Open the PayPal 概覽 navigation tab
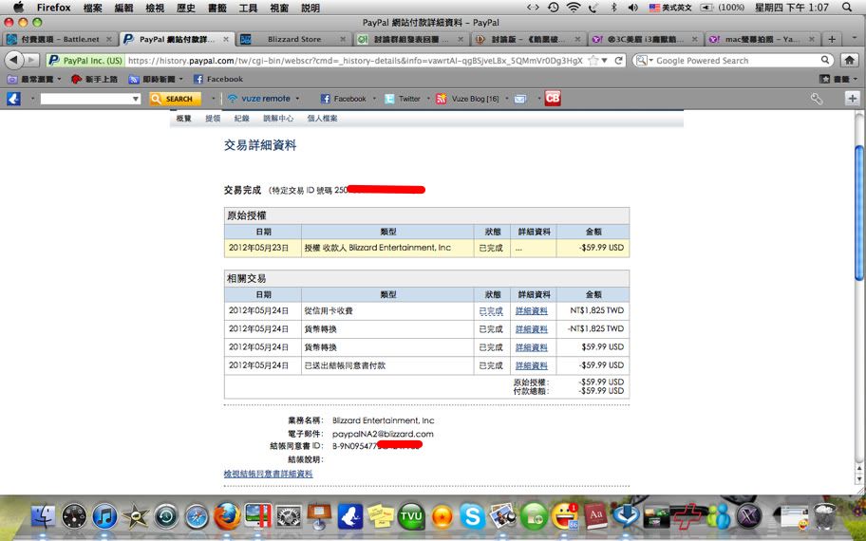 (183, 118)
